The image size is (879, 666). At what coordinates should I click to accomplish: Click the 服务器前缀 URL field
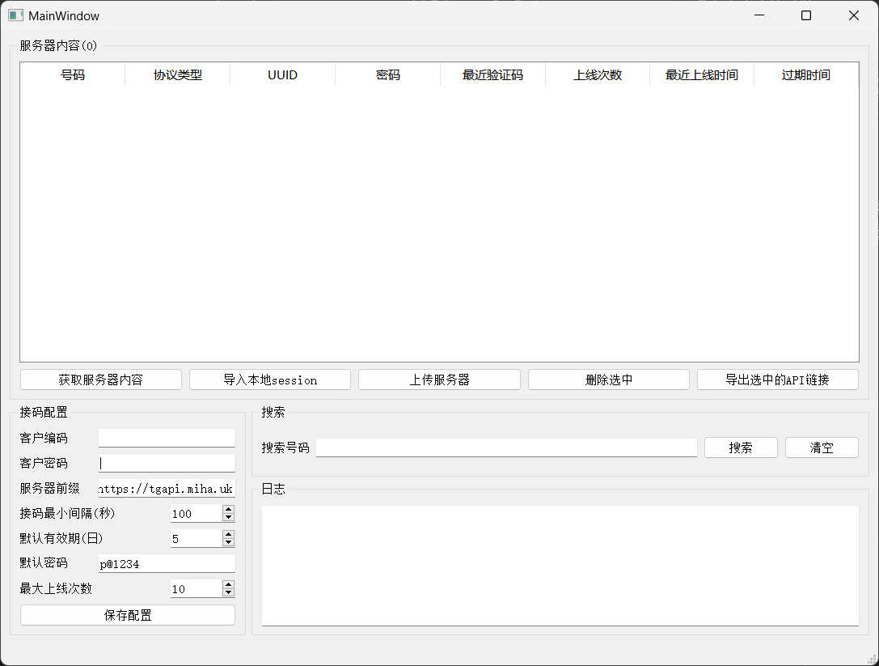tap(167, 489)
